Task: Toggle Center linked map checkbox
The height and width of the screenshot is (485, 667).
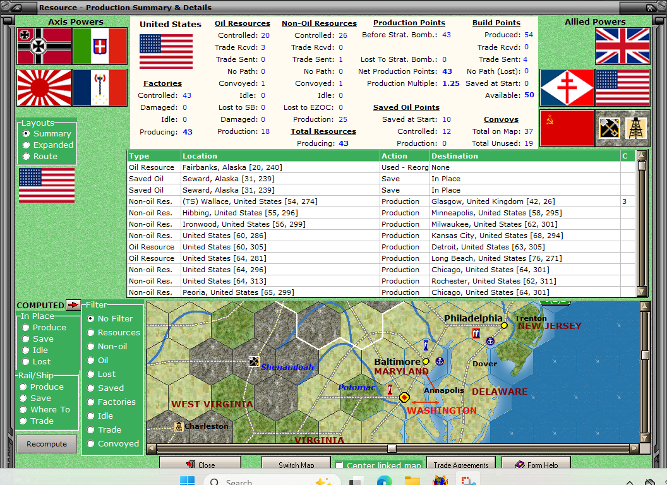Action: (x=339, y=465)
